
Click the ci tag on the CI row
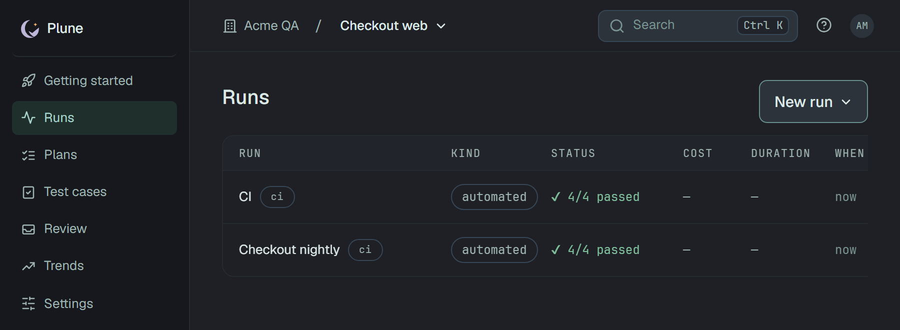click(277, 197)
